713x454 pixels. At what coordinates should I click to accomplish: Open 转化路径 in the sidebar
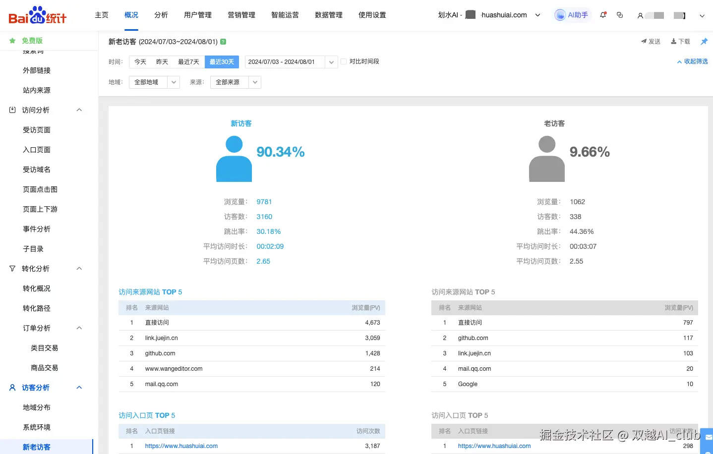pyautogui.click(x=37, y=308)
